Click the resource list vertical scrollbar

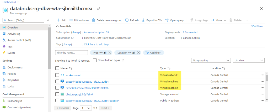[x=267, y=79]
